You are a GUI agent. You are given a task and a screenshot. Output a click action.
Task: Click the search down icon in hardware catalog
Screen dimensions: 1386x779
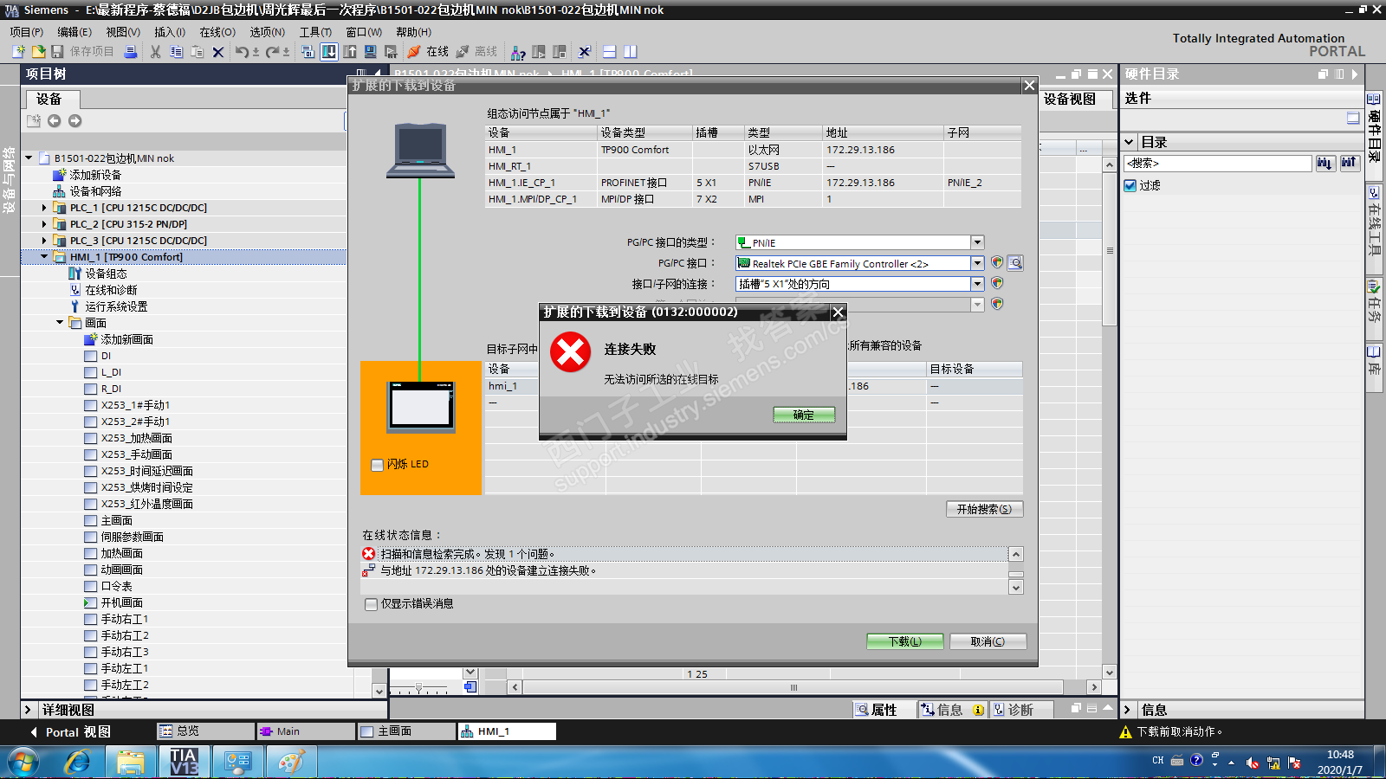1325,163
